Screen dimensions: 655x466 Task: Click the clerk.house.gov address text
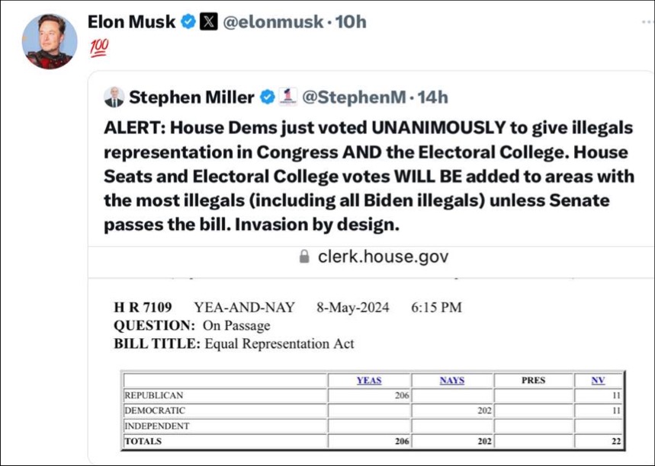[x=383, y=256]
